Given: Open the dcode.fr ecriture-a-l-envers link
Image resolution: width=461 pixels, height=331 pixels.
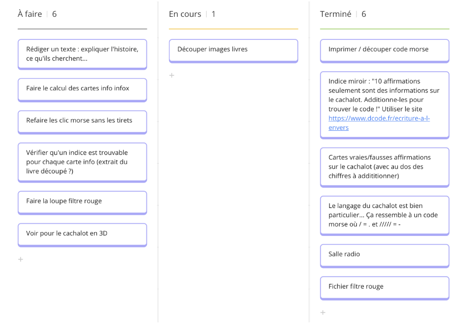Looking at the screenshot, I should [379, 118].
